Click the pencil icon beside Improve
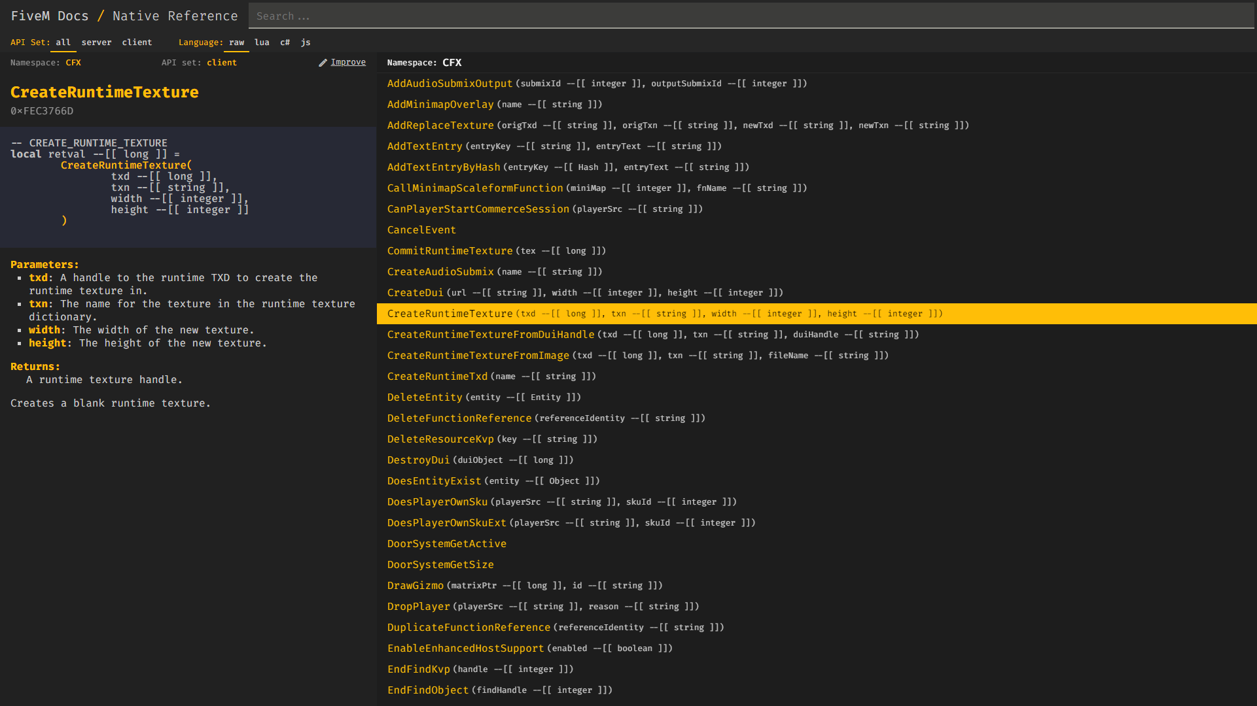This screenshot has width=1257, height=706. click(x=323, y=63)
